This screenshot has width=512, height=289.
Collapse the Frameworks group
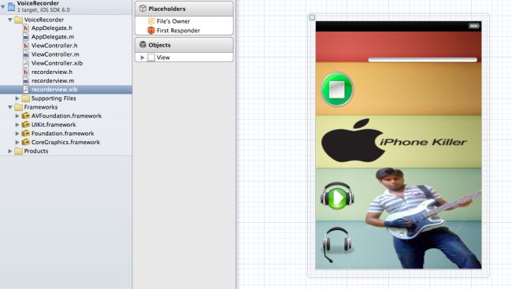click(10, 107)
